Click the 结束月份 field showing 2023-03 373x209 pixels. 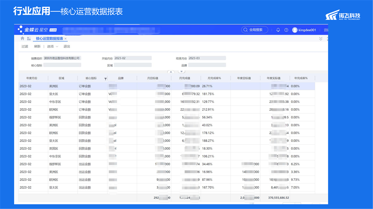tap(207, 58)
